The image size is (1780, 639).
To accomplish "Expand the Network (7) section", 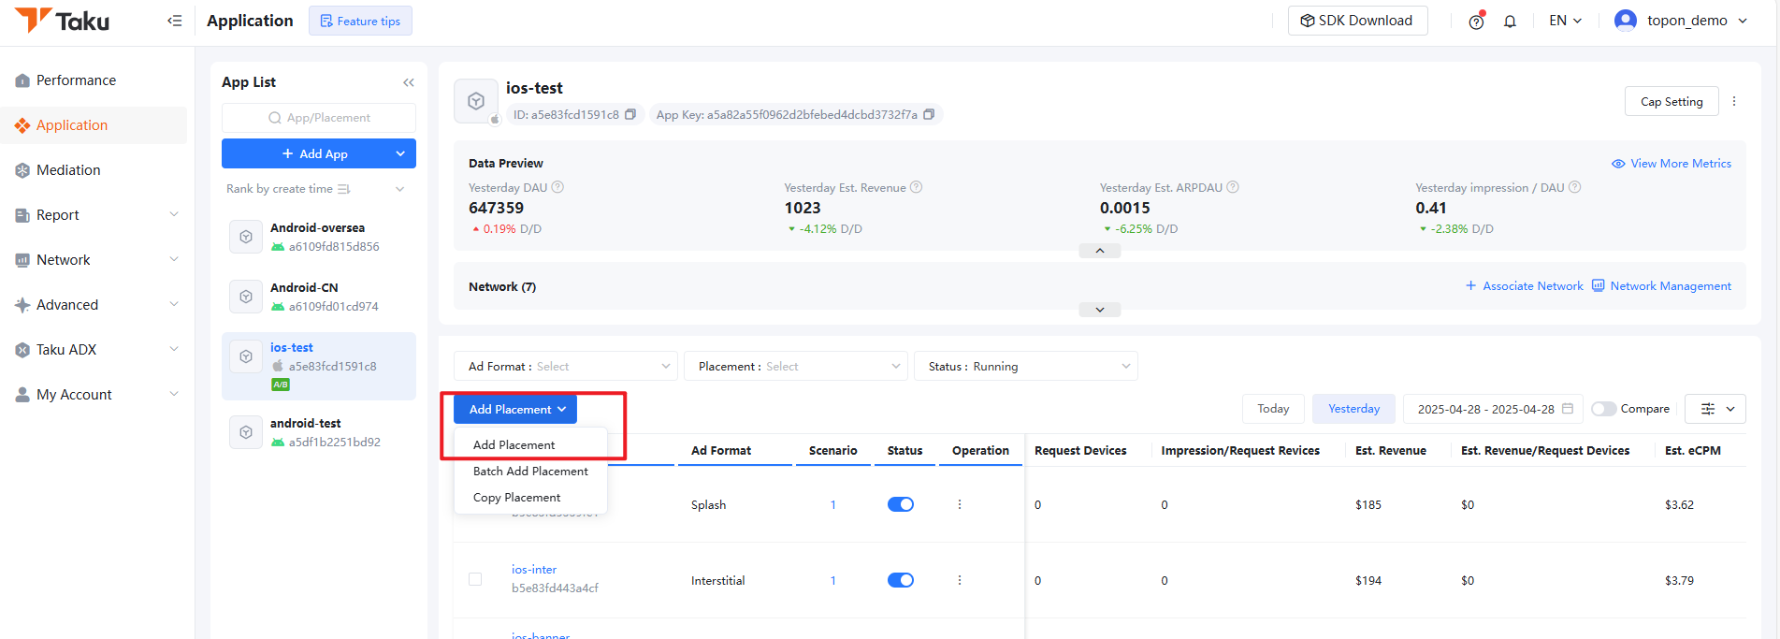I will tap(1100, 310).
